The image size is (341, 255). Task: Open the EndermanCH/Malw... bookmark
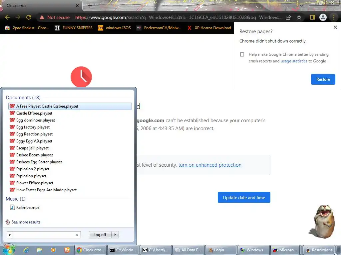pyautogui.click(x=159, y=28)
